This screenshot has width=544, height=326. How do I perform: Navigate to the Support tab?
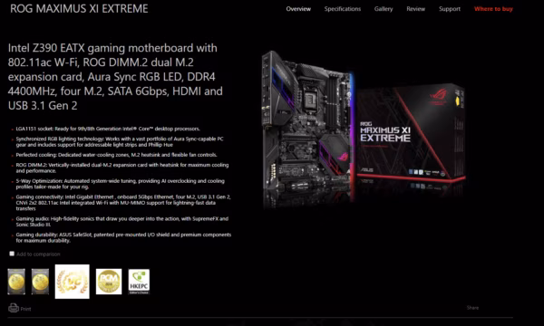coord(450,9)
